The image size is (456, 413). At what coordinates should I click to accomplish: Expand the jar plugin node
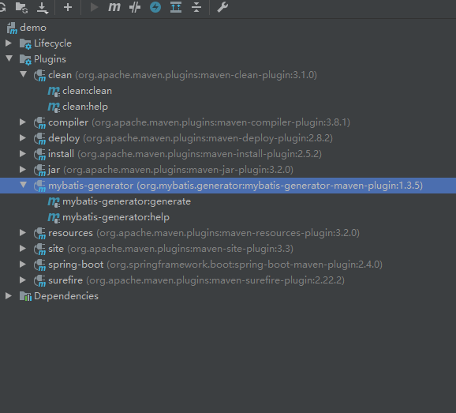tap(23, 170)
